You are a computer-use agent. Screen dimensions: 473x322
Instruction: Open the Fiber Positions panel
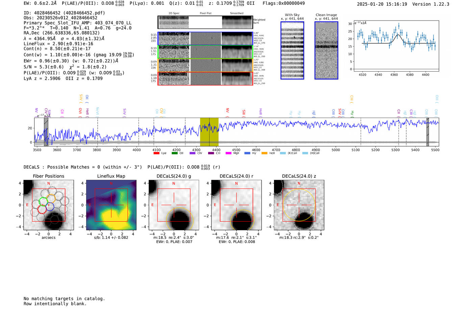pos(49,205)
